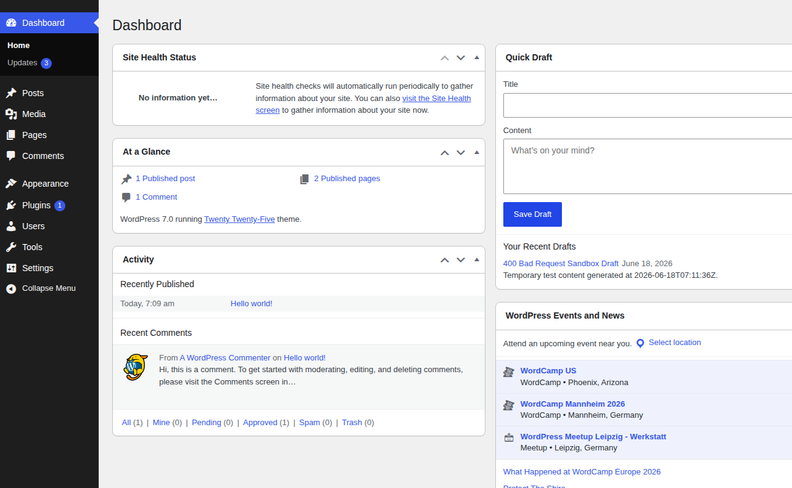792x488 pixels.
Task: Click the Appearance paintbrush icon
Action: pos(11,184)
